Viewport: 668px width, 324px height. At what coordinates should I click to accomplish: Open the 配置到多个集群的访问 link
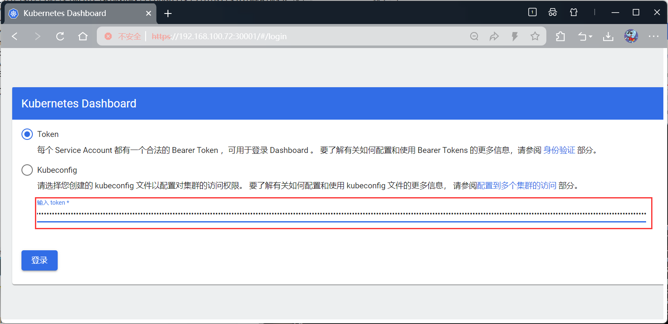(516, 186)
